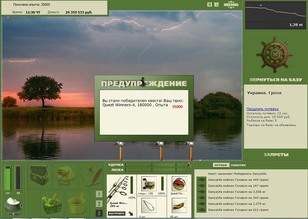Switch to the СОБЫТИЯ tab
Image resolution: width=308 pixels, height=219 pixels.
point(238,165)
